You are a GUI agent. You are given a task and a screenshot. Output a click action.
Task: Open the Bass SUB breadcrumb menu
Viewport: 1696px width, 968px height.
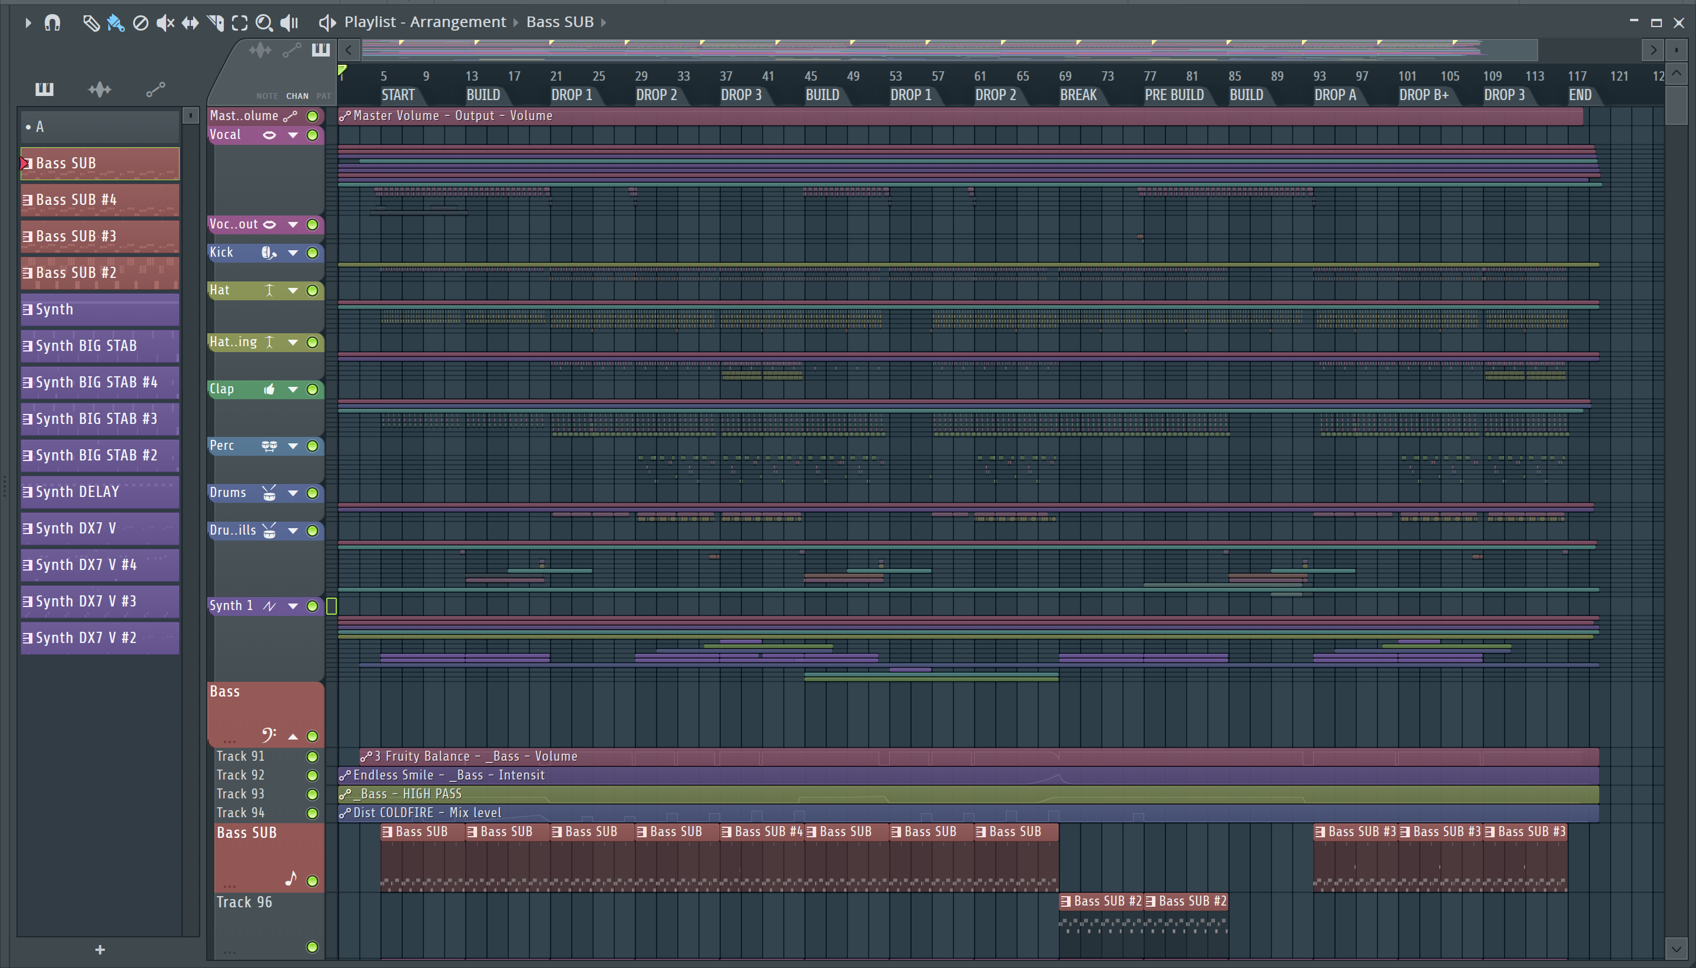(x=560, y=22)
